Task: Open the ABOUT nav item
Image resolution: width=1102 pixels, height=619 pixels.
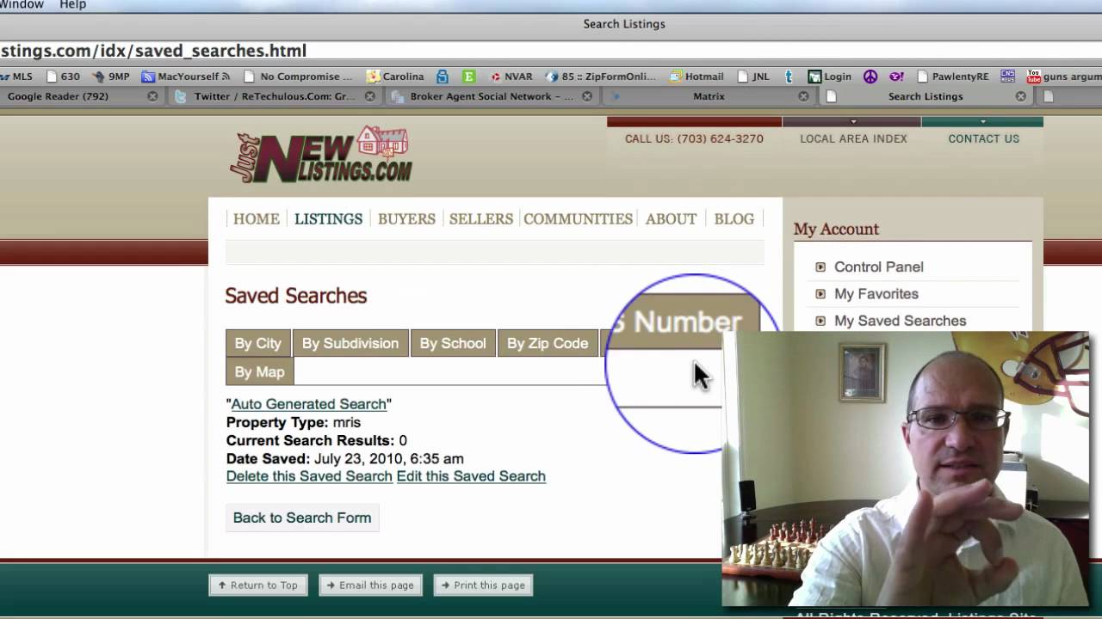Action: pyautogui.click(x=671, y=219)
